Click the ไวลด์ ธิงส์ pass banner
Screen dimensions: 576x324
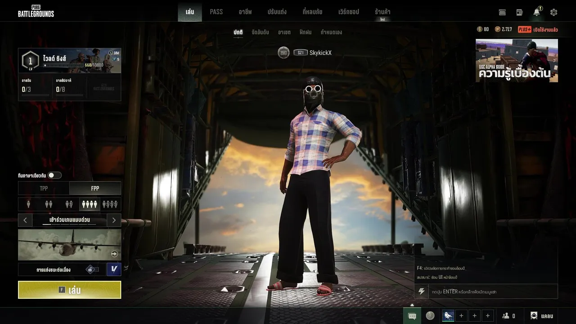70,61
